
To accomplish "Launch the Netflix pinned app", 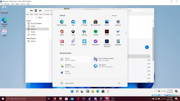I will [107, 33].
